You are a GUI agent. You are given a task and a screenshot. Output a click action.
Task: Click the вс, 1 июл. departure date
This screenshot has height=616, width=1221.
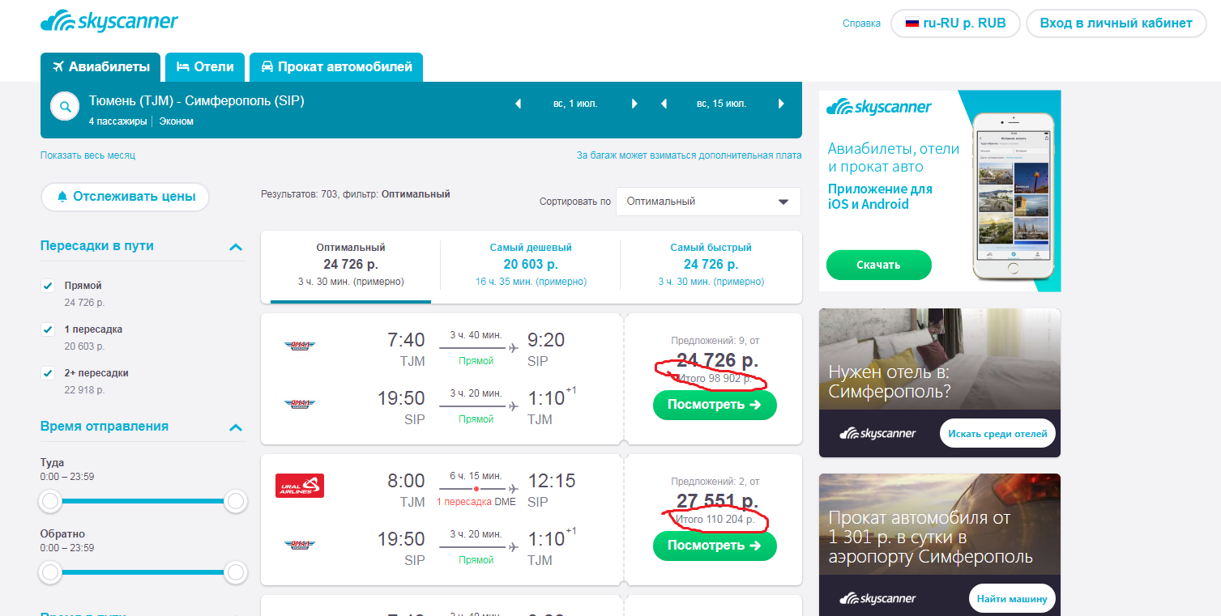pos(576,104)
